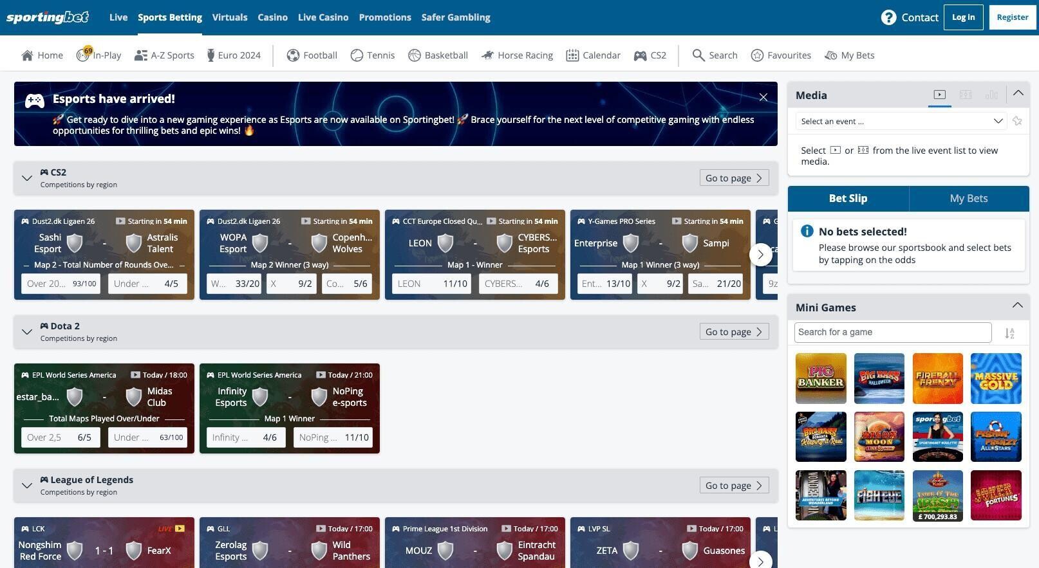
Task: Click the 'Search for a game' field
Action: pos(892,333)
